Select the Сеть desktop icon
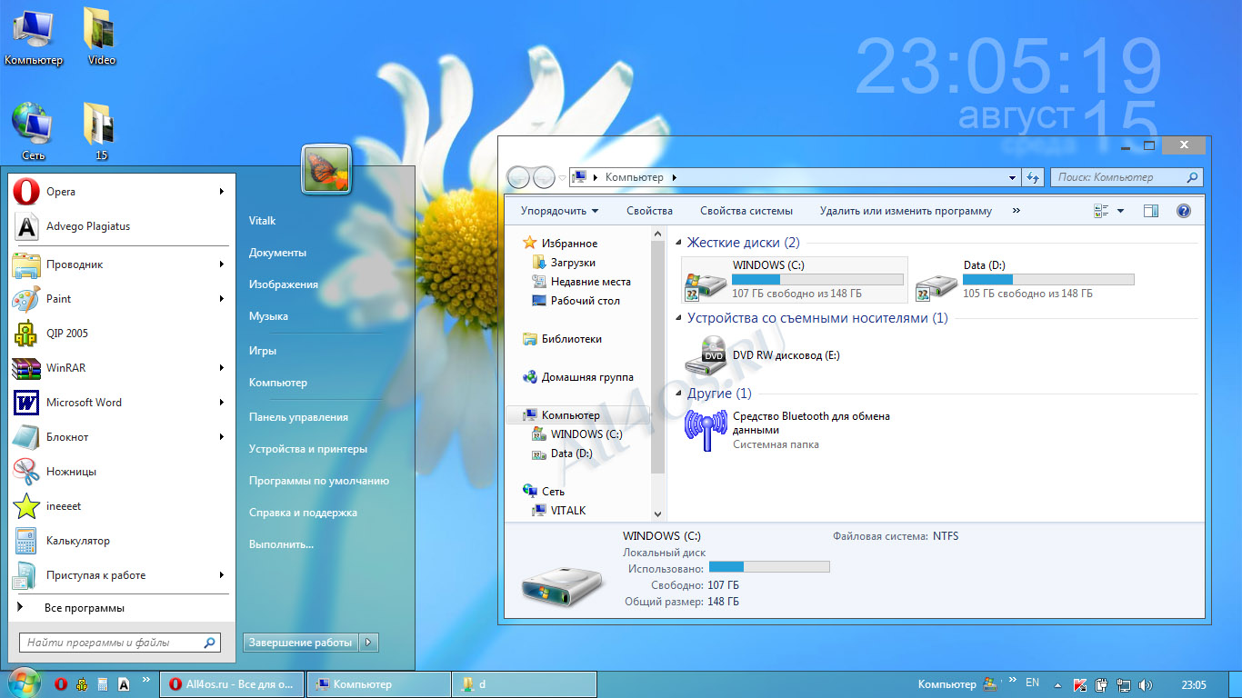Viewport: 1242px width, 698px height. [x=33, y=132]
